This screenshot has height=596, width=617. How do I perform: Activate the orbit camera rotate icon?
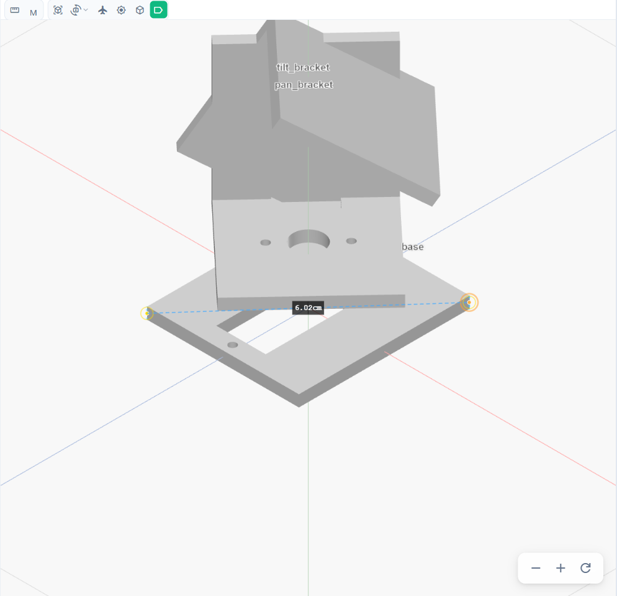[75, 10]
